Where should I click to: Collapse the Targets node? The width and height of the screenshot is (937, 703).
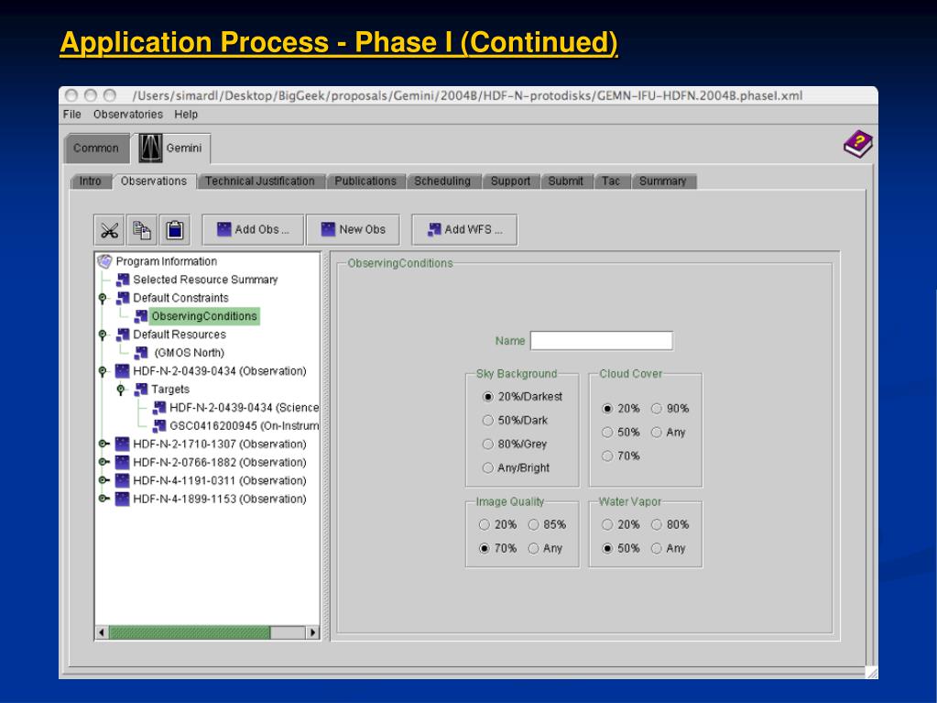click(121, 390)
